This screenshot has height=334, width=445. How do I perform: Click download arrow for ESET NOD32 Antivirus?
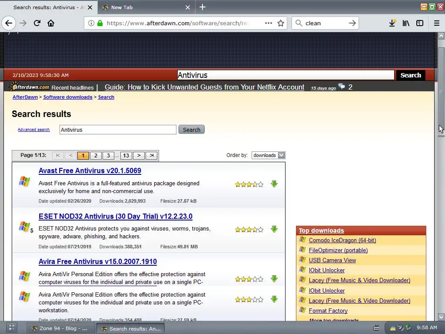pos(274,229)
